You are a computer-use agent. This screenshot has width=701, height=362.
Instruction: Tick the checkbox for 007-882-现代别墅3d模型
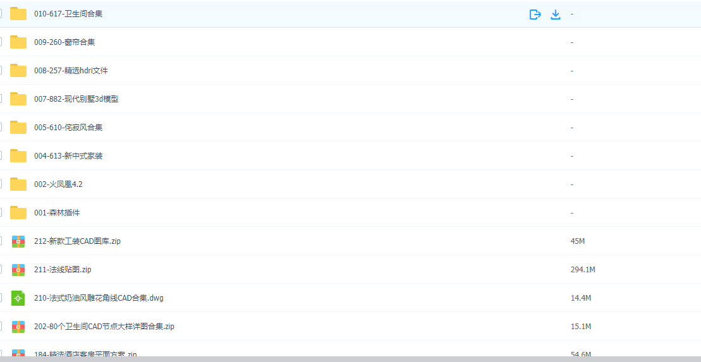coord(1,99)
